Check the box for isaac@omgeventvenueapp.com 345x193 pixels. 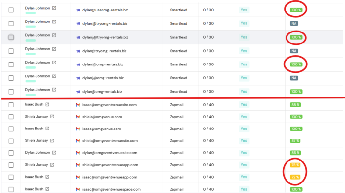pos(11,177)
